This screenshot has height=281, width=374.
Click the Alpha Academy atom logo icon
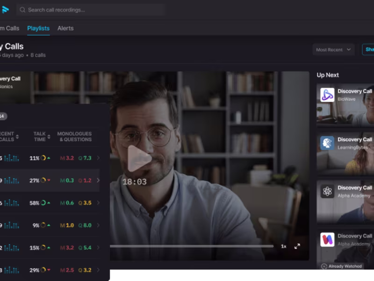[x=327, y=191]
